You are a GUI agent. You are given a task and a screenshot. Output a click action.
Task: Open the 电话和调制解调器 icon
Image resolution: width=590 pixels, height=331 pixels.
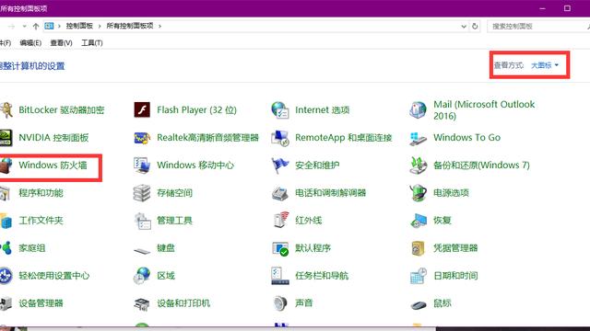(280, 193)
